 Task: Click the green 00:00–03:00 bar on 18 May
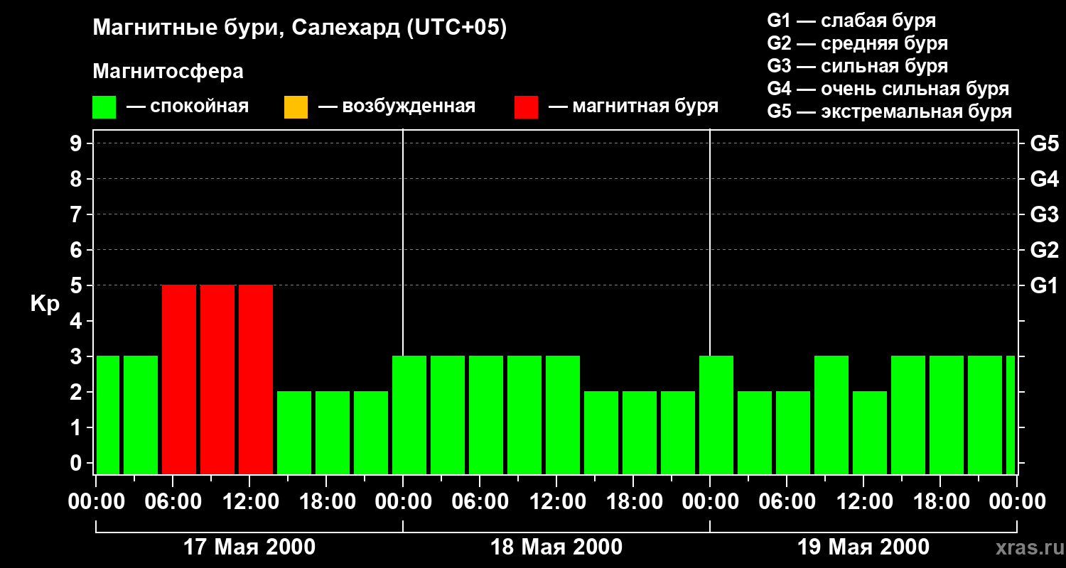(x=409, y=415)
